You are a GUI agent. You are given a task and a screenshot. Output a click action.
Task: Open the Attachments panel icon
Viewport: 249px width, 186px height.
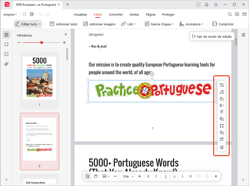pyautogui.click(x=6, y=64)
